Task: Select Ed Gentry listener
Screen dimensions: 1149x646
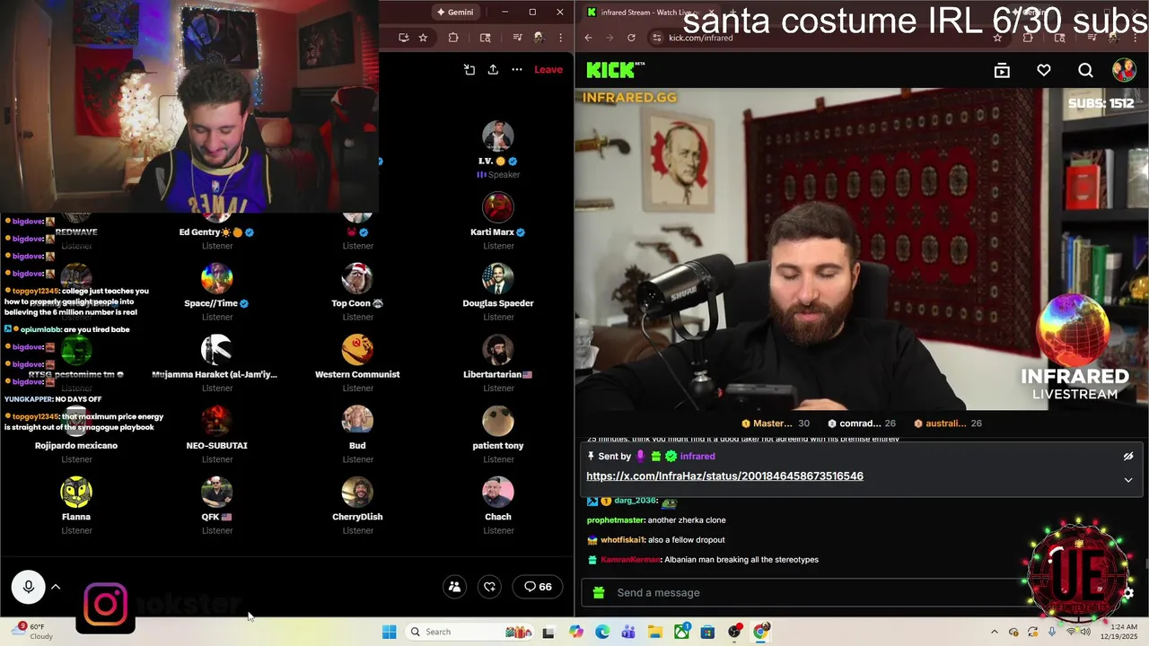Action: [216, 232]
